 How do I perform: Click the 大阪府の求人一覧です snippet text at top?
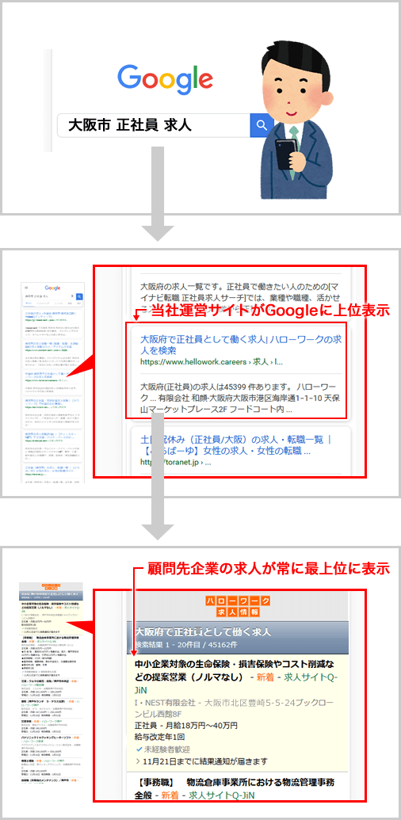point(241,299)
